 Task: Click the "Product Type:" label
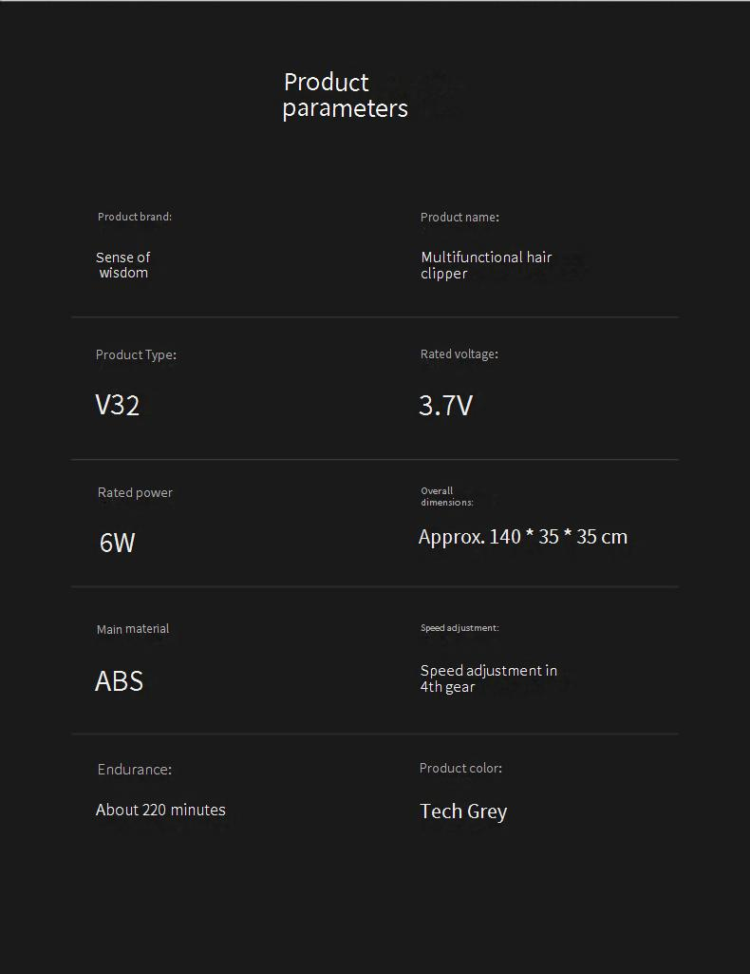point(136,355)
